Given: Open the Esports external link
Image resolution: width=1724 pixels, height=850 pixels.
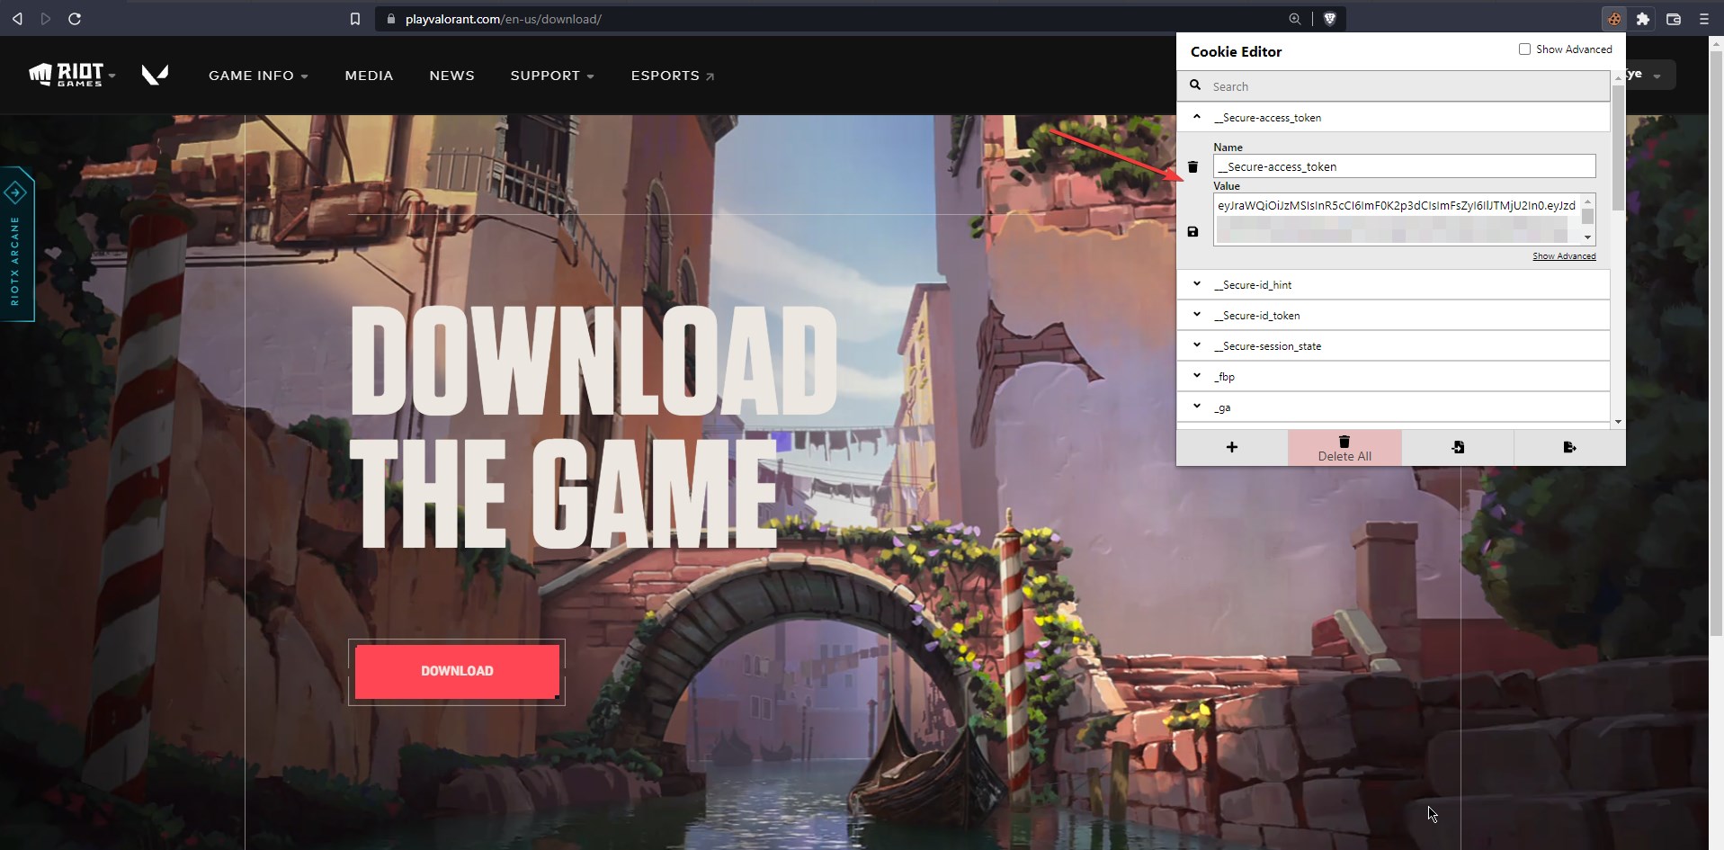Looking at the screenshot, I should [672, 76].
